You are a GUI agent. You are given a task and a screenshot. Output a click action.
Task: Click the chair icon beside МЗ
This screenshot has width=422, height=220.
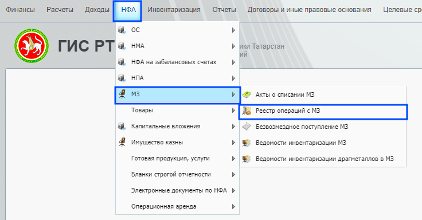point(122,94)
